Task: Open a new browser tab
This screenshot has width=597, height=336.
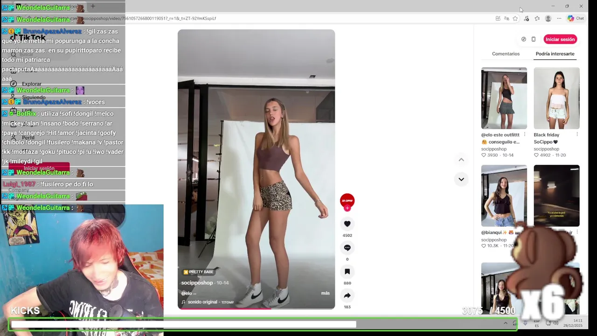Action: [93, 6]
